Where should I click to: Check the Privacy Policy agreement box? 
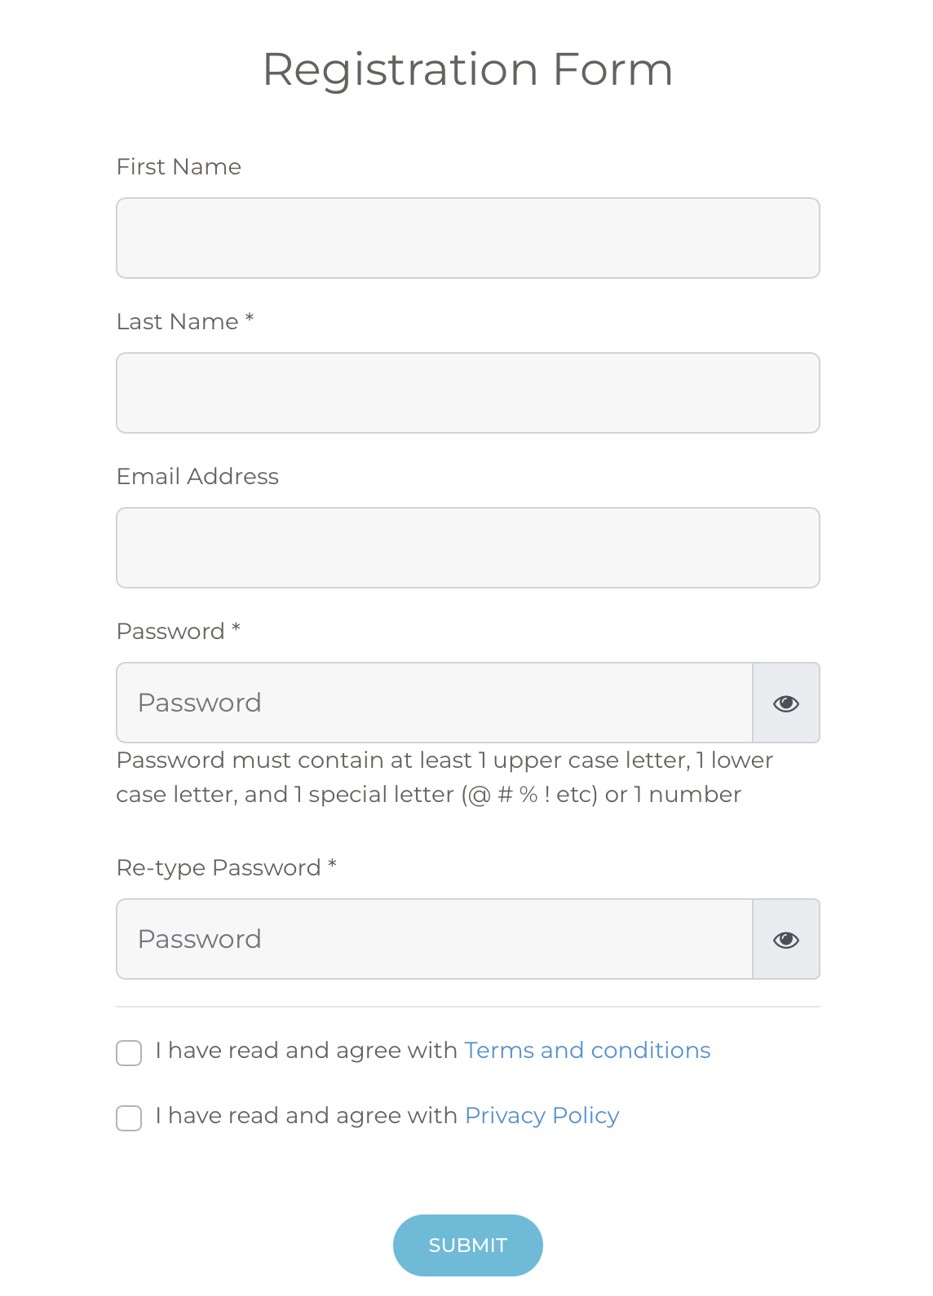(129, 1117)
